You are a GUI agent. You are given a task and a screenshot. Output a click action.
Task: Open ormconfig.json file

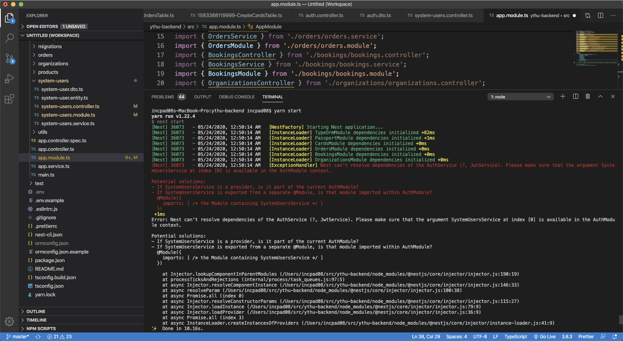click(x=81, y=243)
